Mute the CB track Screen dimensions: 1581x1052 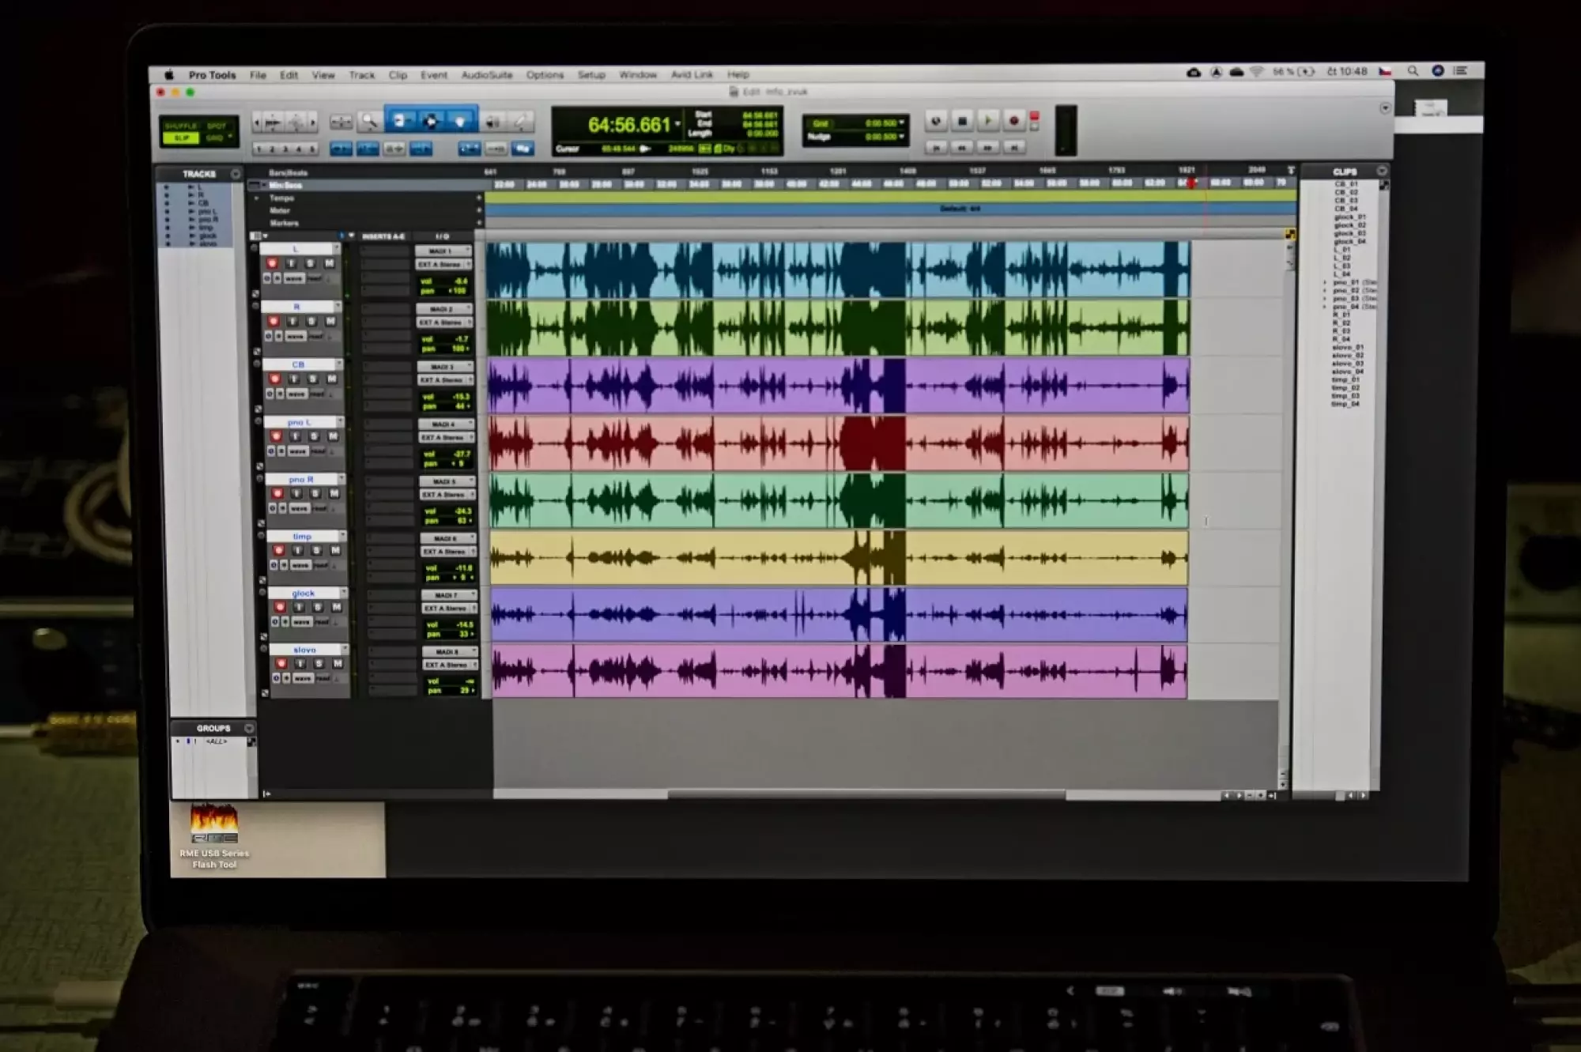coord(332,379)
